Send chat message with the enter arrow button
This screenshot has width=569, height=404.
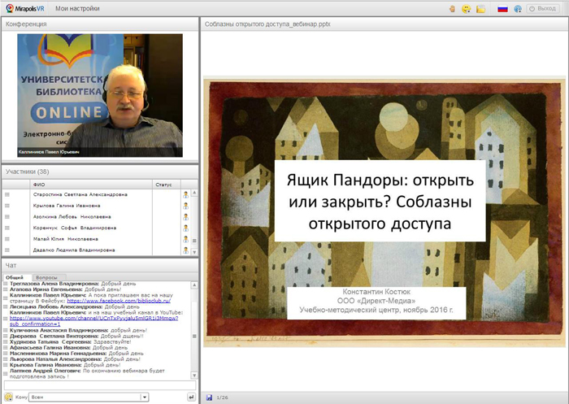191,397
